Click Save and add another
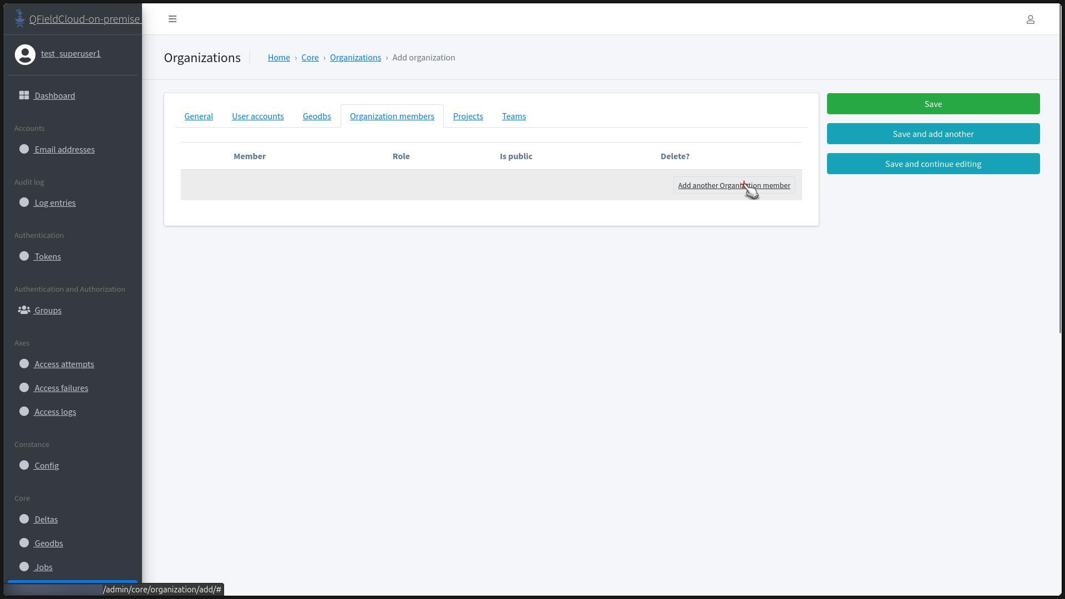The height and width of the screenshot is (599, 1065). tap(933, 134)
